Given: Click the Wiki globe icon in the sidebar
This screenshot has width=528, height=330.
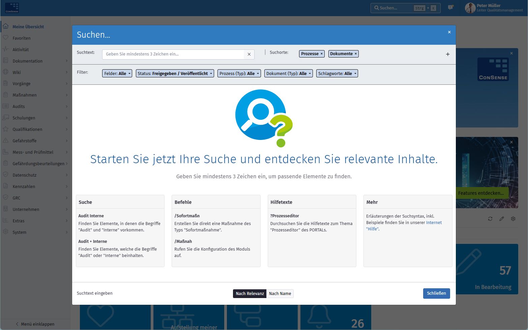Looking at the screenshot, I should tap(5, 72).
